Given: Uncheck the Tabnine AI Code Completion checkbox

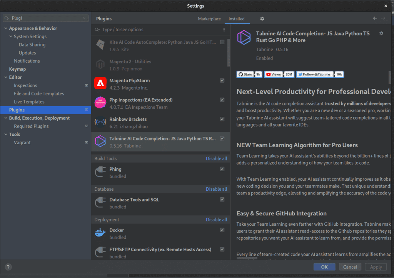Looking at the screenshot, I should tap(222, 138).
